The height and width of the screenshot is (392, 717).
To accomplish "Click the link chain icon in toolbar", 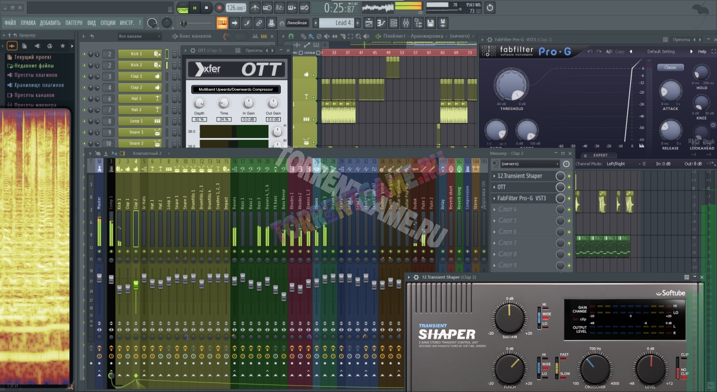I will pyautogui.click(x=258, y=23).
